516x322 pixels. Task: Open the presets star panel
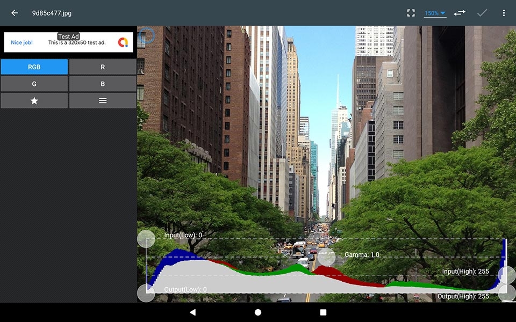click(34, 100)
